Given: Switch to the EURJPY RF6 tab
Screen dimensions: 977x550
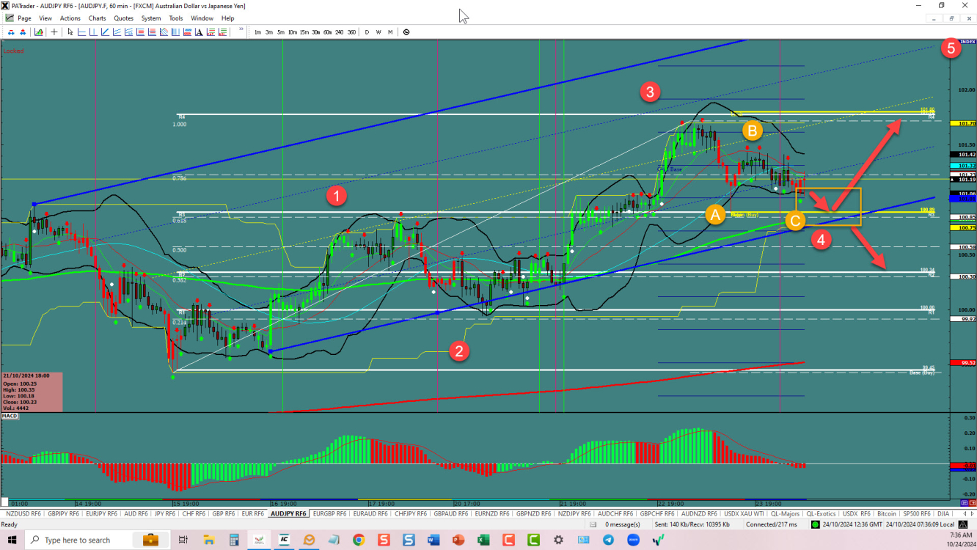Looking at the screenshot, I should point(101,514).
